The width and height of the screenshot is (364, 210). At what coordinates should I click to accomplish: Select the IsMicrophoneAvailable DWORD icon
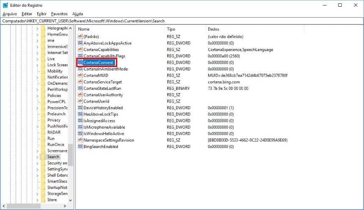(80, 127)
